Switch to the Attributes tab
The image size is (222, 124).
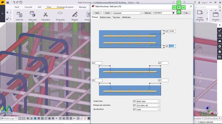point(126,17)
